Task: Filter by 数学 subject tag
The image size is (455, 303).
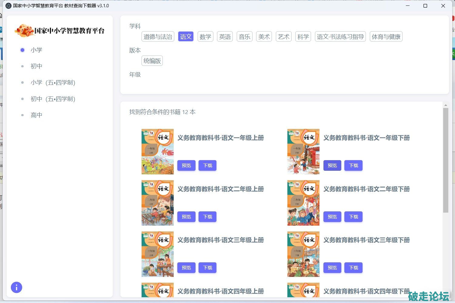Action: point(205,37)
